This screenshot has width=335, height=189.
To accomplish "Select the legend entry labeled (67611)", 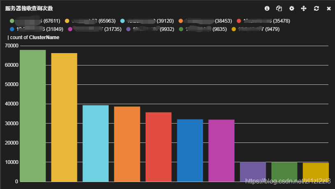I will click(35, 21).
